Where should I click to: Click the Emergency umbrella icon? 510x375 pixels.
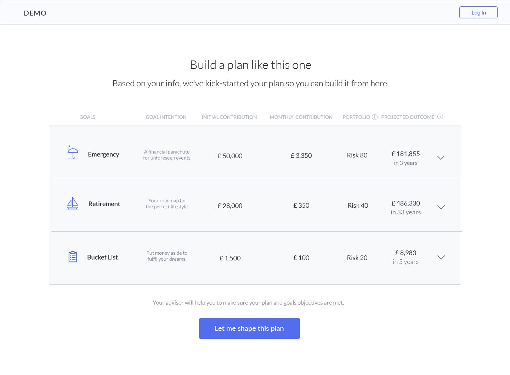tap(73, 152)
